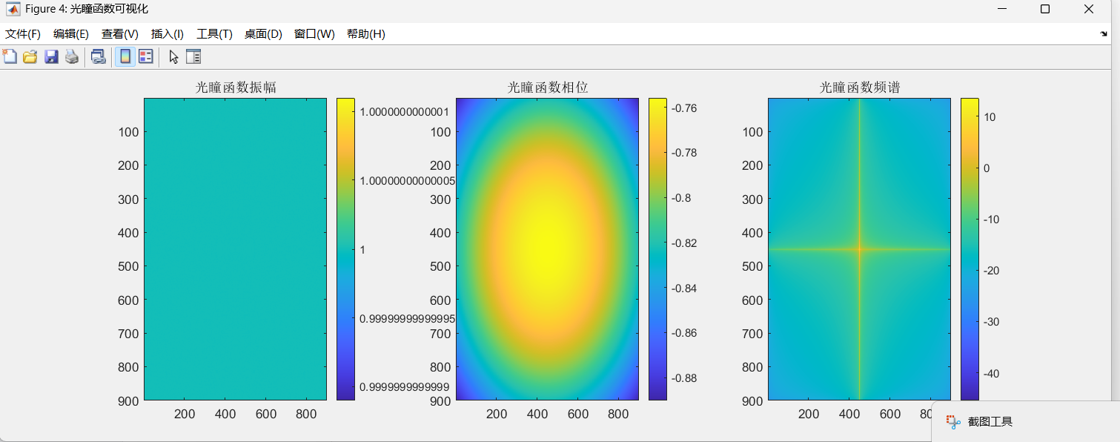This screenshot has height=442, width=1120.
Task: Click the 截图工具 notification text
Action: [990, 422]
